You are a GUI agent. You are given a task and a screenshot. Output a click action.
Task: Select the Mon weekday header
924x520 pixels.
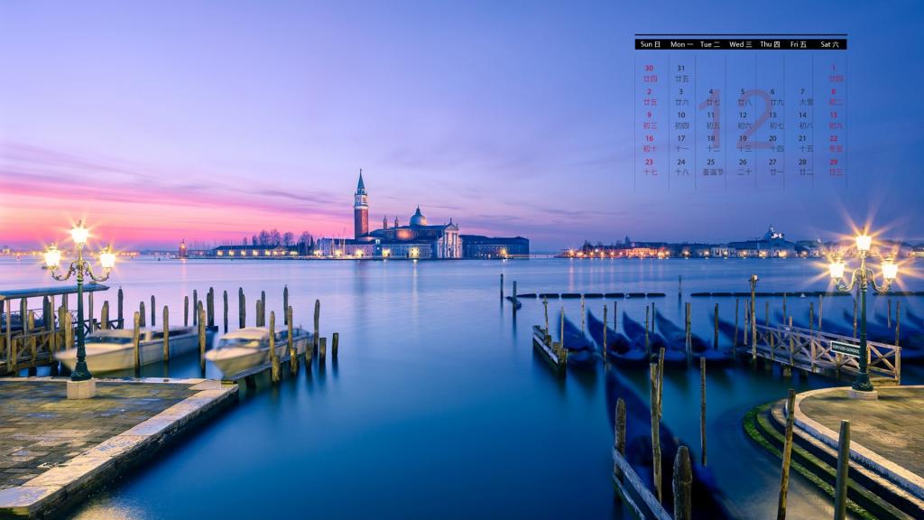[x=681, y=44]
